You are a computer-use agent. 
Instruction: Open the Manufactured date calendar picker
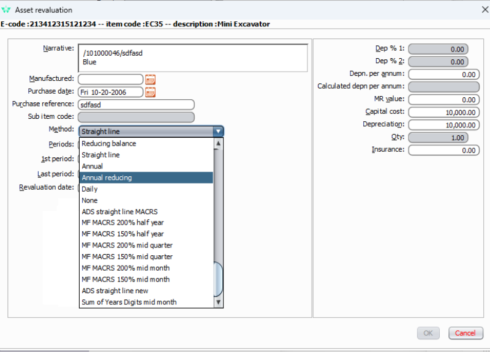pyautogui.click(x=150, y=79)
